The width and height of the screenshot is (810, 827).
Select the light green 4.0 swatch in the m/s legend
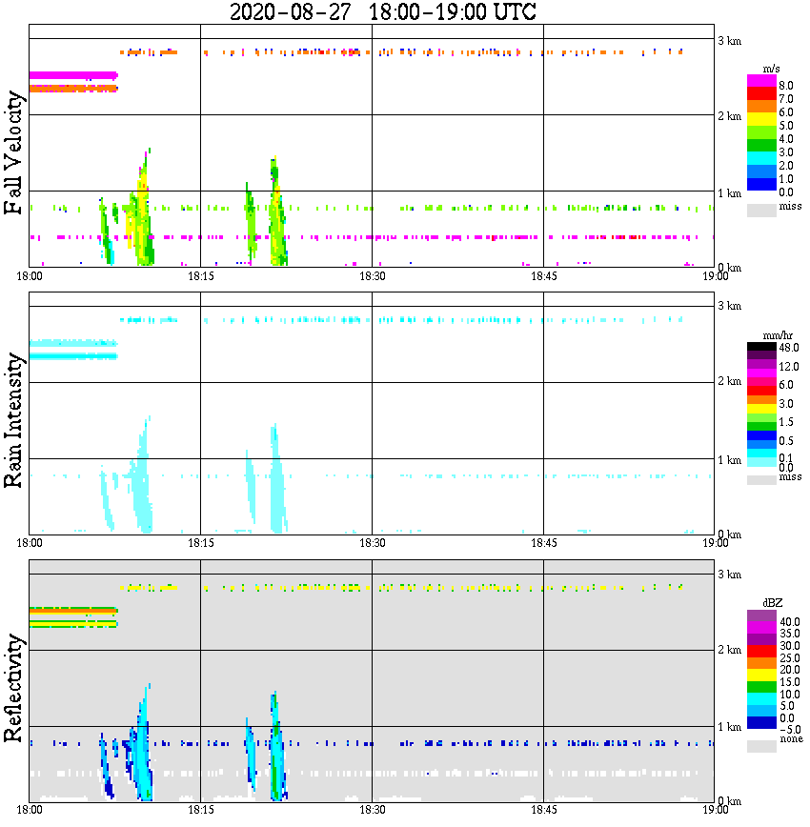(761, 134)
